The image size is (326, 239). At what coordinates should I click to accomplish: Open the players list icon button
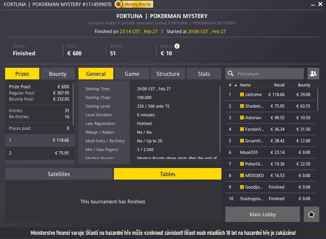point(313,74)
